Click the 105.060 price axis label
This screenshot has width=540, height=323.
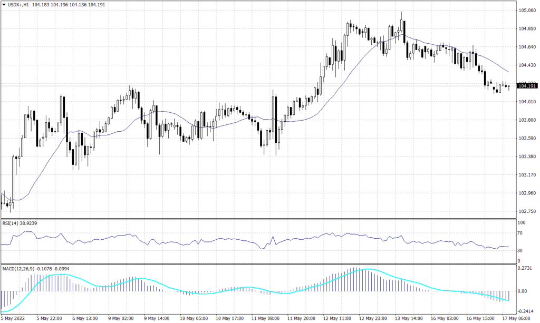pyautogui.click(x=527, y=11)
